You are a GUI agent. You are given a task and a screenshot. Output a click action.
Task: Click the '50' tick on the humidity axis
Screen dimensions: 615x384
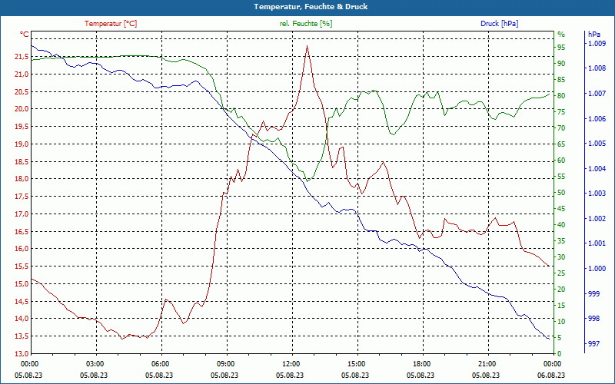[561, 193]
